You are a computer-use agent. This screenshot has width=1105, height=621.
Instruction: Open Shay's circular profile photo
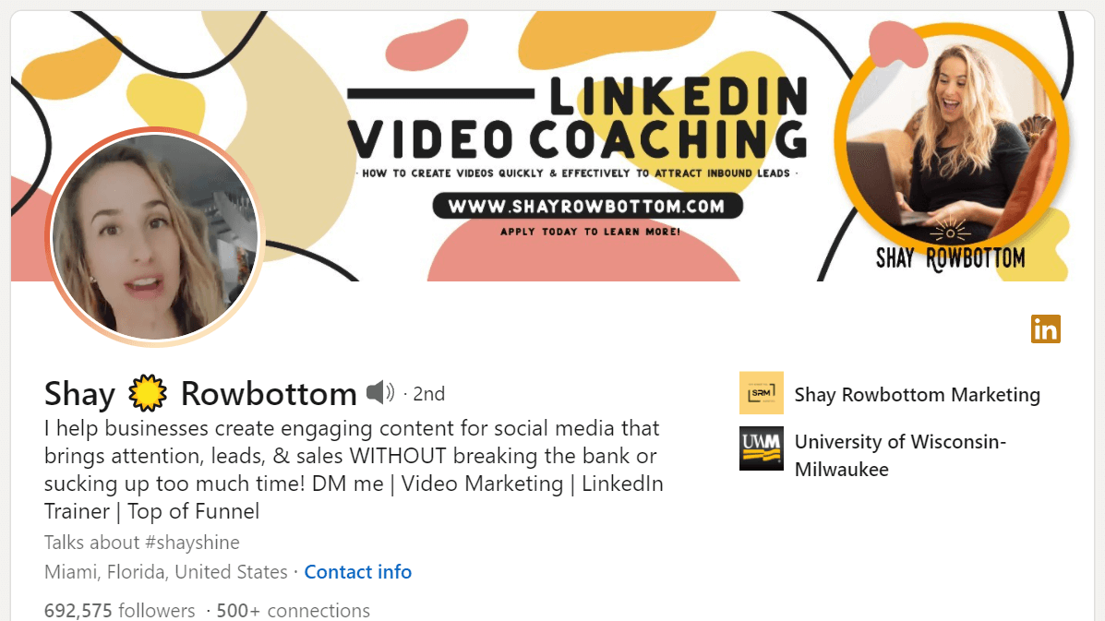[x=154, y=236]
